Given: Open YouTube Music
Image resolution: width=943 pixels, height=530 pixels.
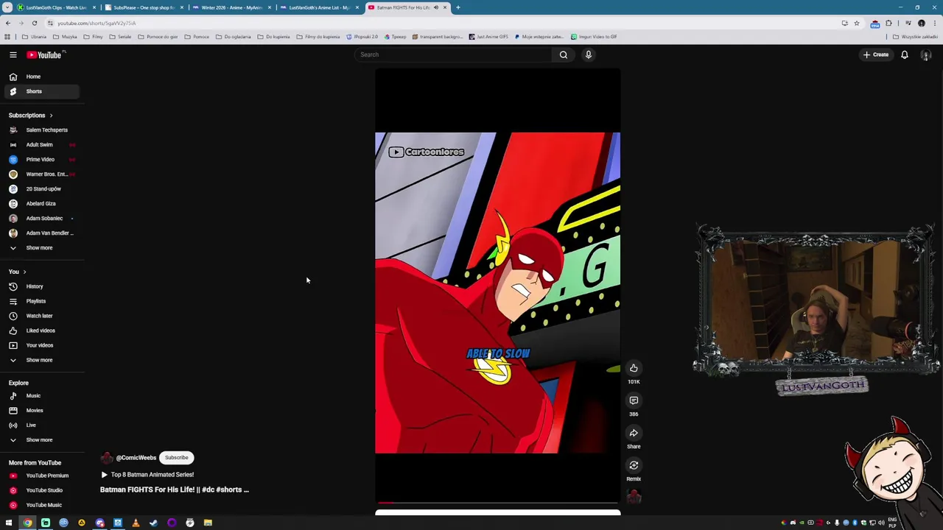Looking at the screenshot, I should [41, 505].
